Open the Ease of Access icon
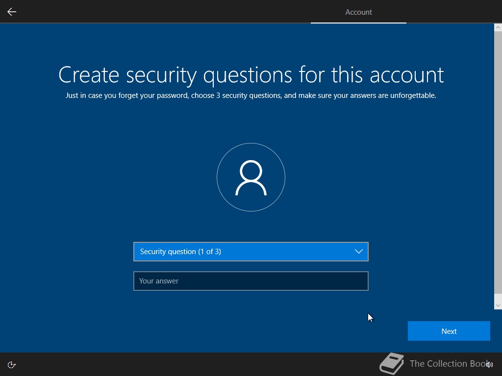The image size is (502, 376). click(12, 365)
